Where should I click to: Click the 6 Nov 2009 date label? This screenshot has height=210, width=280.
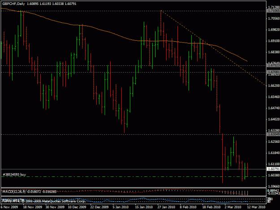(9, 207)
